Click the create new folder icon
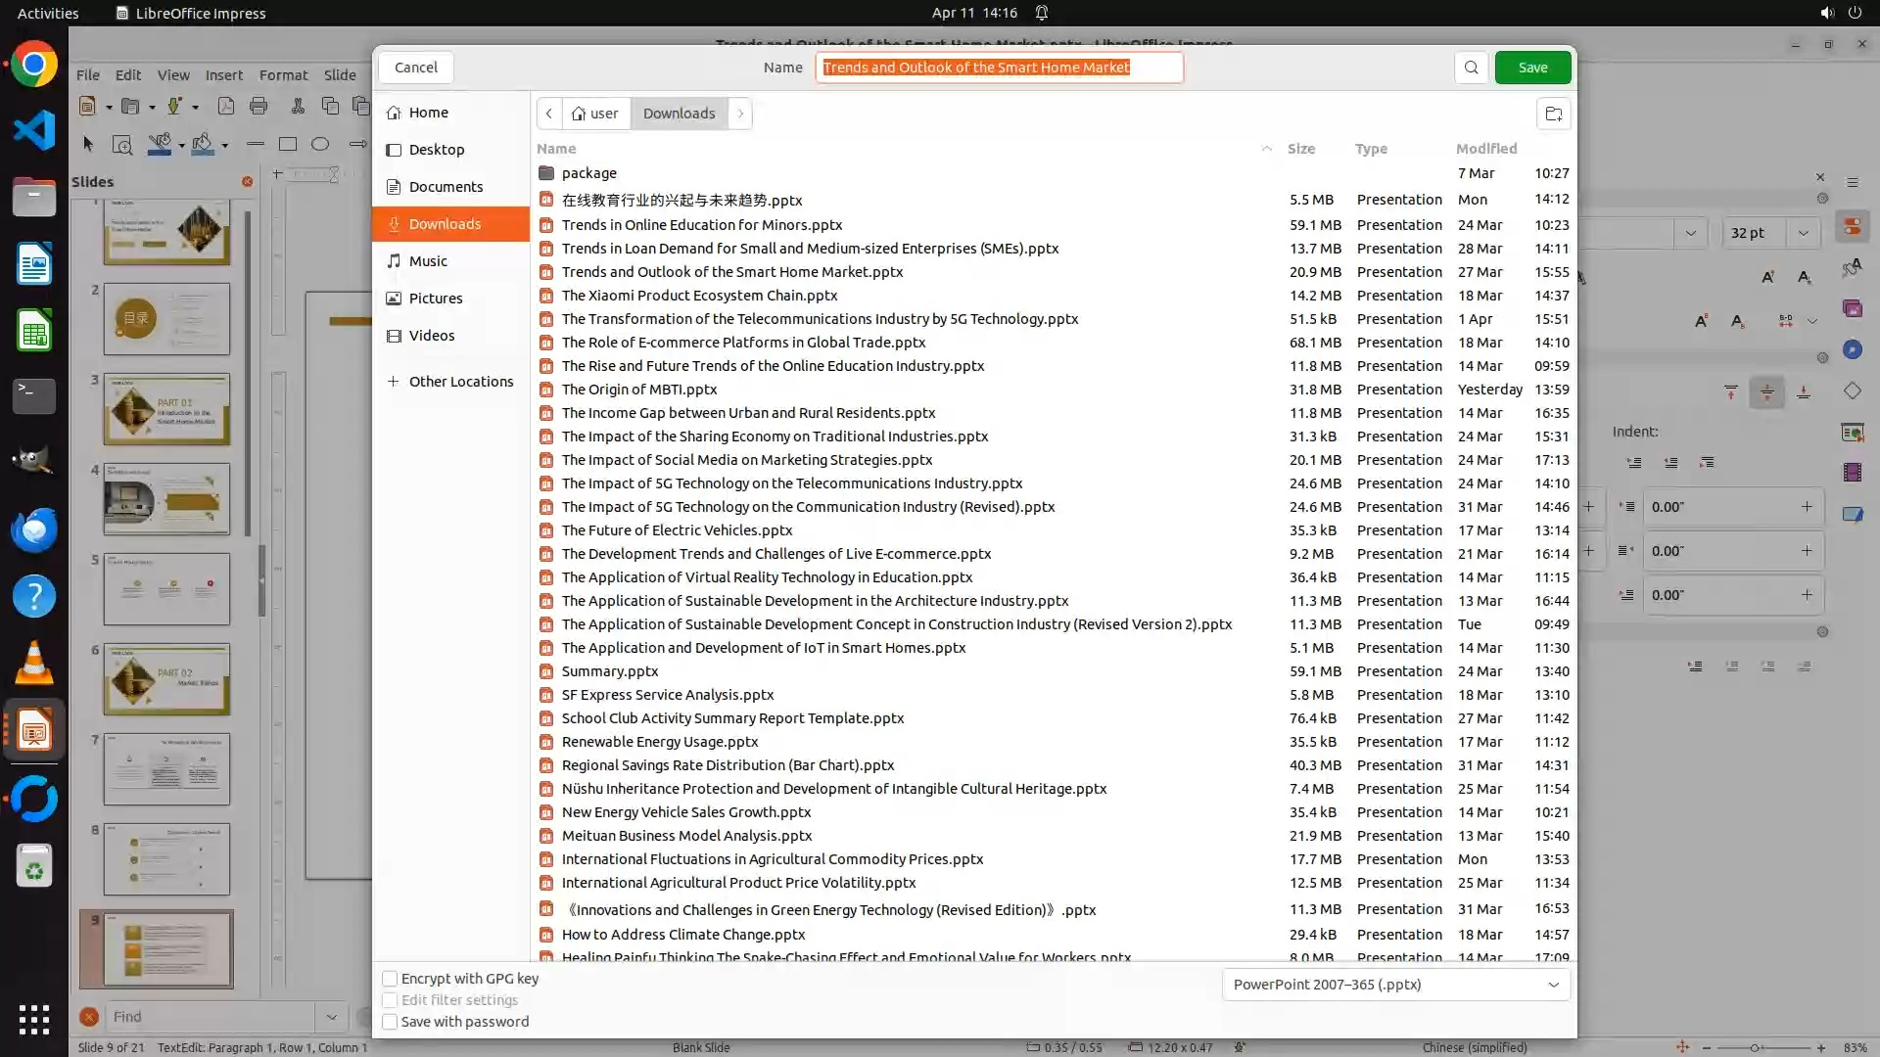 click(x=1553, y=114)
